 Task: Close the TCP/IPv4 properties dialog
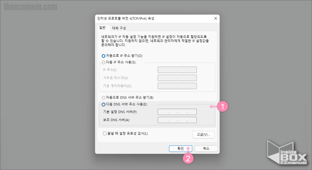(x=215, y=18)
